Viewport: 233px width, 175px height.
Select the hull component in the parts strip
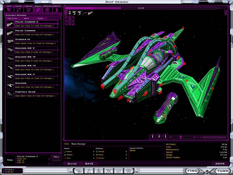[x=70, y=13]
